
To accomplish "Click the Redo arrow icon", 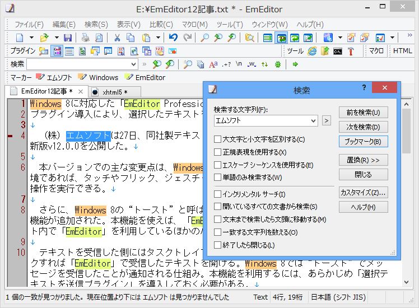I will coord(187,38).
